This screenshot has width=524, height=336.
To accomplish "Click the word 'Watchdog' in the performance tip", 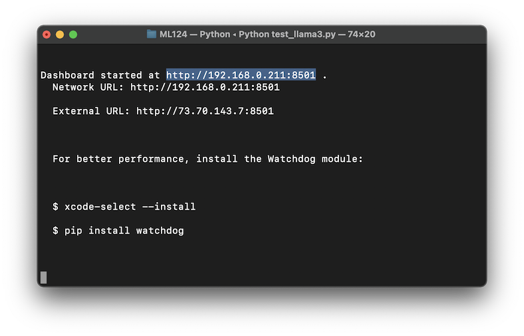I will tap(291, 159).
